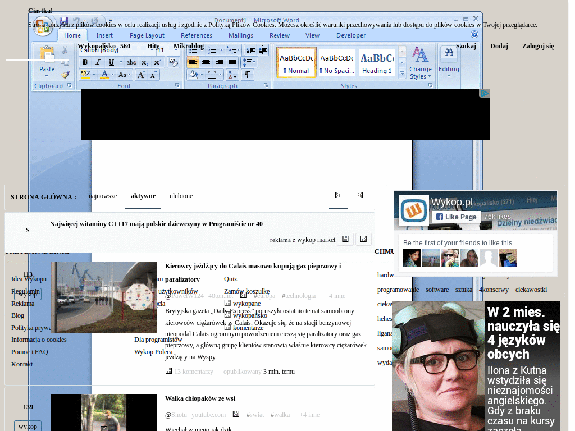Click the text highlight color marker icon
Viewport: 575px width, 431px height.
point(85,75)
